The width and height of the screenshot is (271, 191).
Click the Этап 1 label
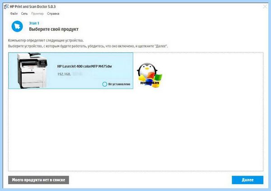(34, 23)
